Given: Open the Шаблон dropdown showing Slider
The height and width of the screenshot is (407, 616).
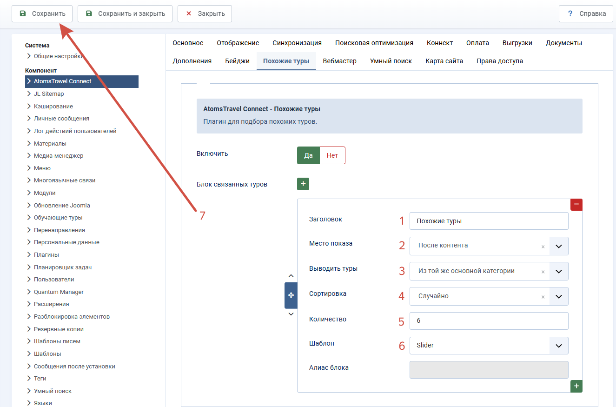Looking at the screenshot, I should [x=489, y=346].
